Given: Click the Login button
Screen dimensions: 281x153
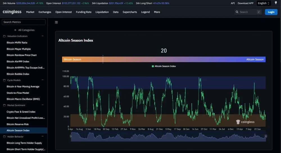Looking at the screenshot, I should tap(271, 12).
